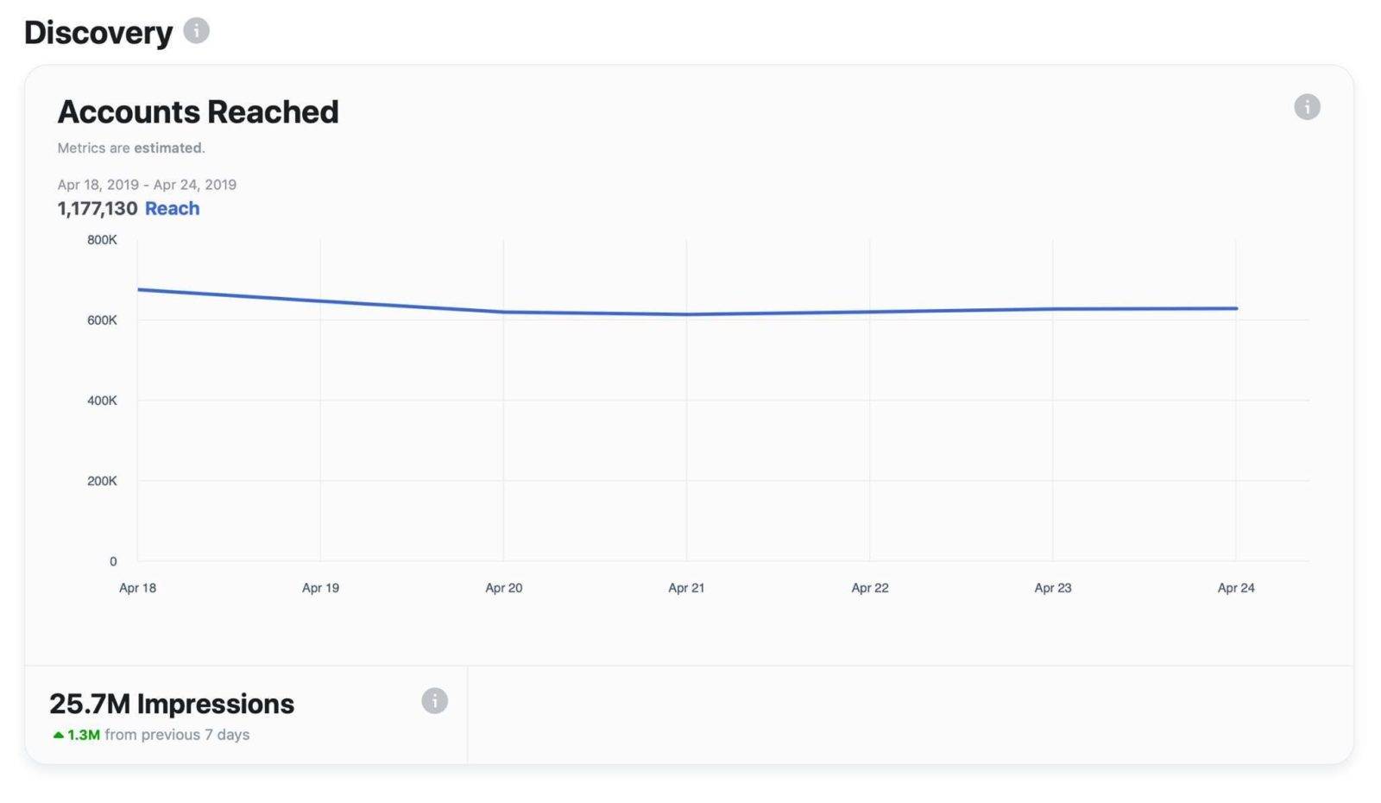Open the Accounts Reached card info icon
The image size is (1381, 803).
pyautogui.click(x=1307, y=107)
